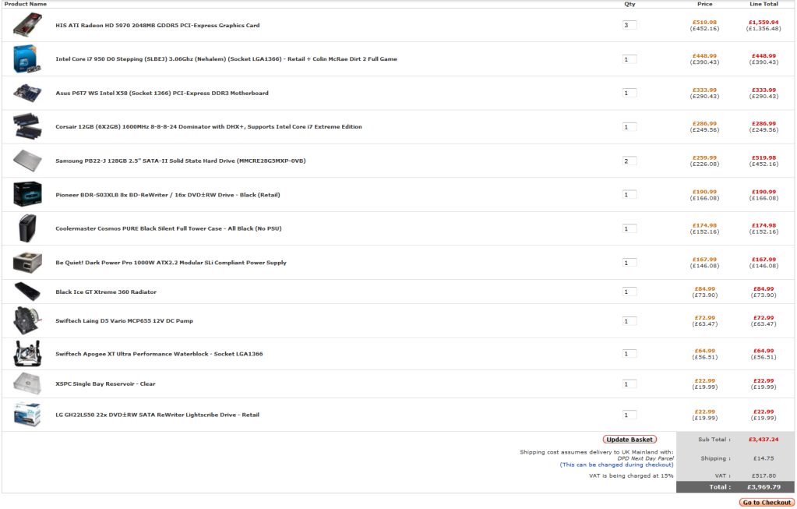The image size is (797, 509).
Task: Click the Update Basket button
Action: pos(629,440)
